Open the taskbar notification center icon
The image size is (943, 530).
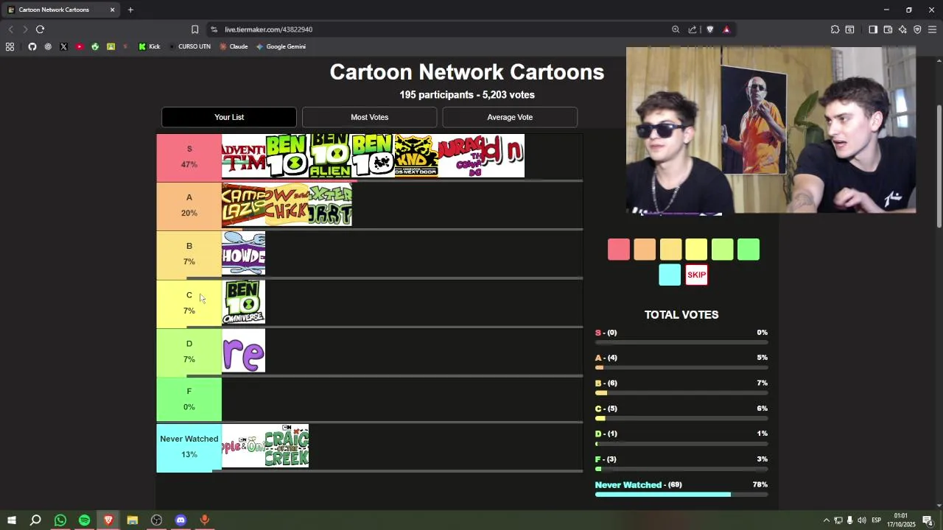(x=928, y=520)
